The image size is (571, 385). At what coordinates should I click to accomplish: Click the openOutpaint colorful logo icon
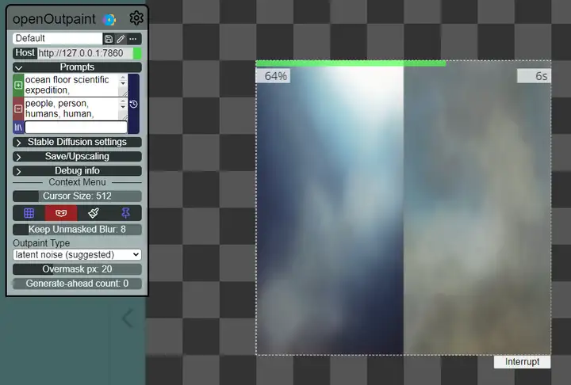pyautogui.click(x=109, y=20)
